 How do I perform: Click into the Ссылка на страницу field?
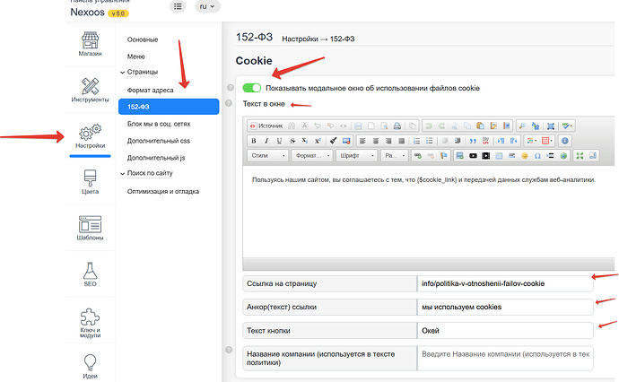coord(505,283)
